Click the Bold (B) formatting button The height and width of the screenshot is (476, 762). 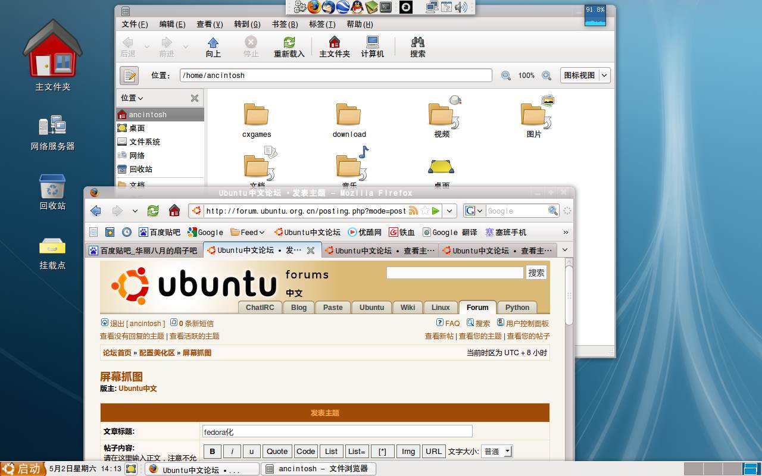click(213, 451)
